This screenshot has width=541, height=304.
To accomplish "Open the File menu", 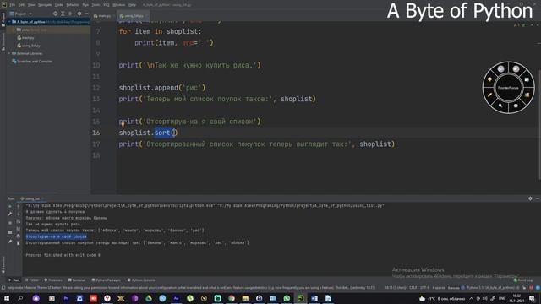I will 13,5.
